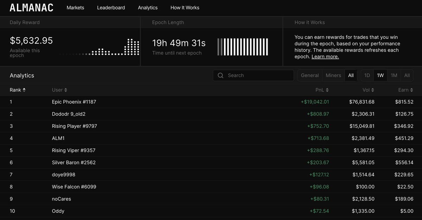Click the $5,632.95 daily reward amount
Screen dimensions: 422x220
tap(31, 41)
